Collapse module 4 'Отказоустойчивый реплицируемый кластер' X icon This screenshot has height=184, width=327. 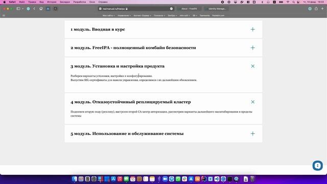tap(252, 102)
